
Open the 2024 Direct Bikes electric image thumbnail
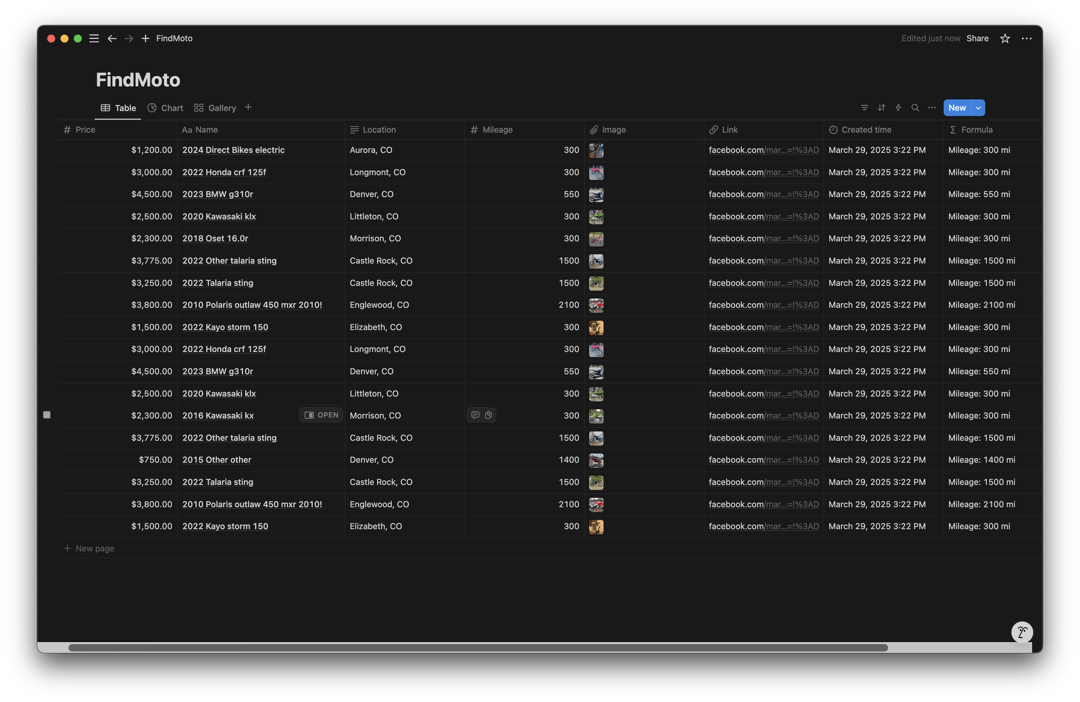(596, 151)
